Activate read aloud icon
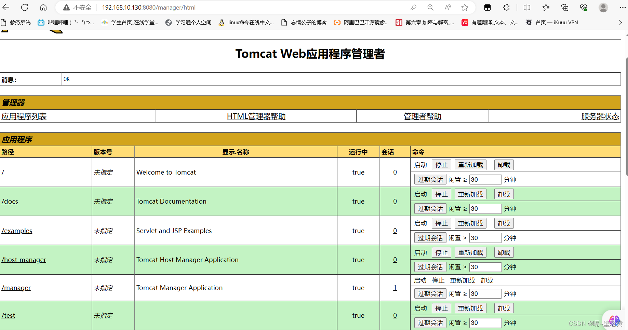628x330 pixels. click(x=447, y=8)
